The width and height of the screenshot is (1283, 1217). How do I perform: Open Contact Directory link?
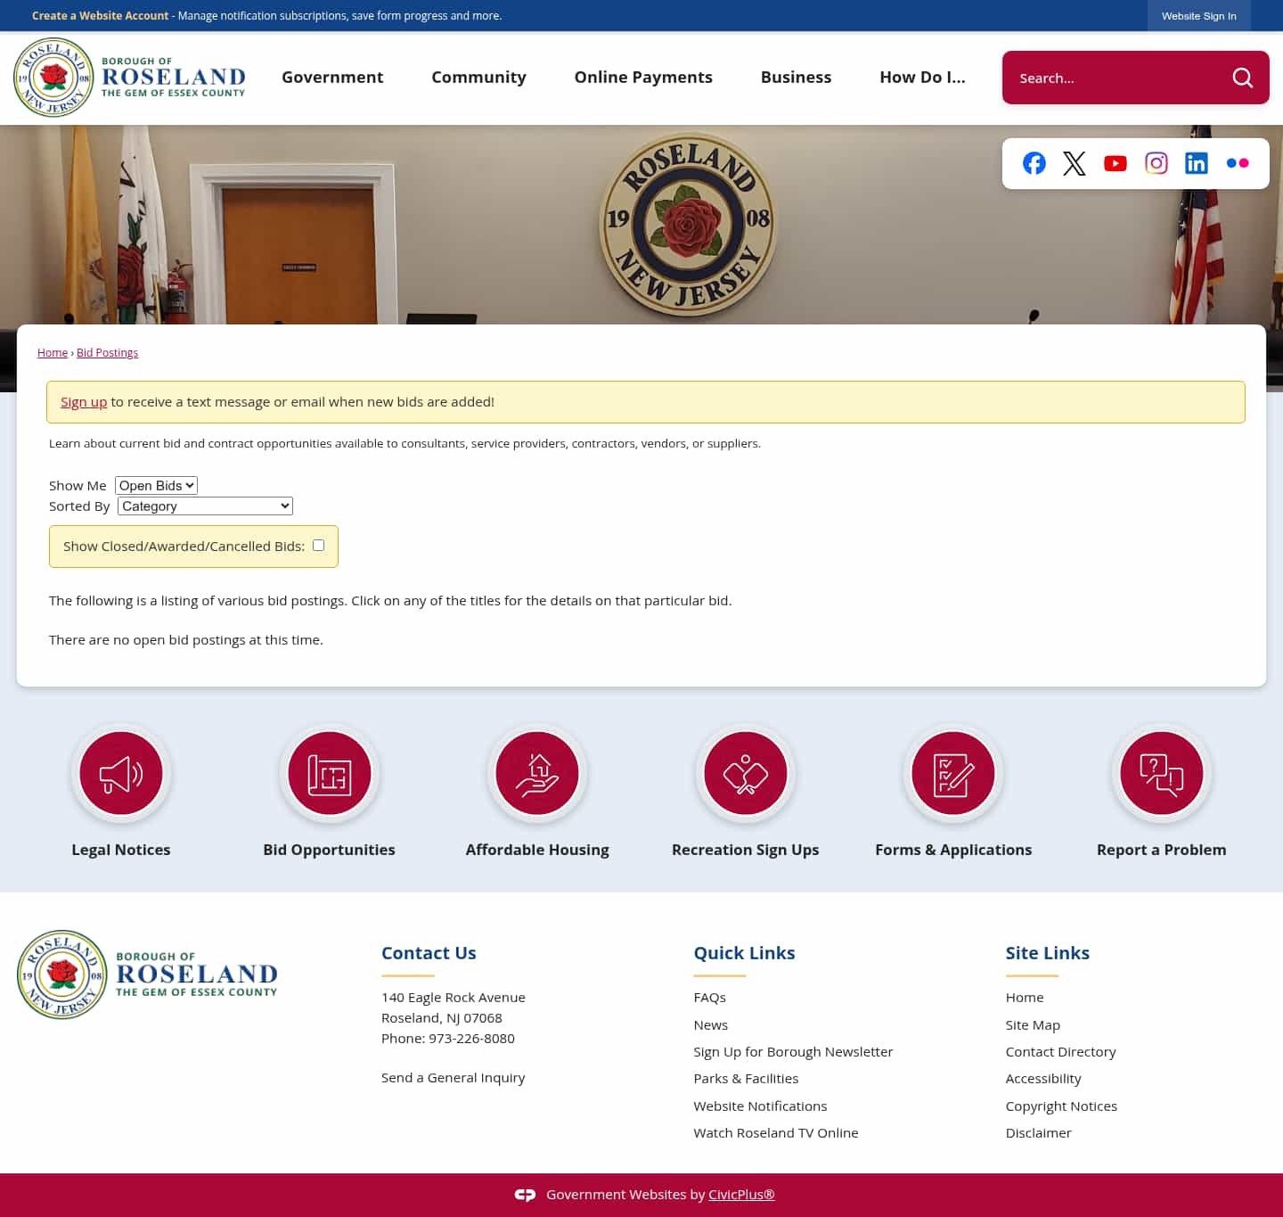point(1060,1052)
